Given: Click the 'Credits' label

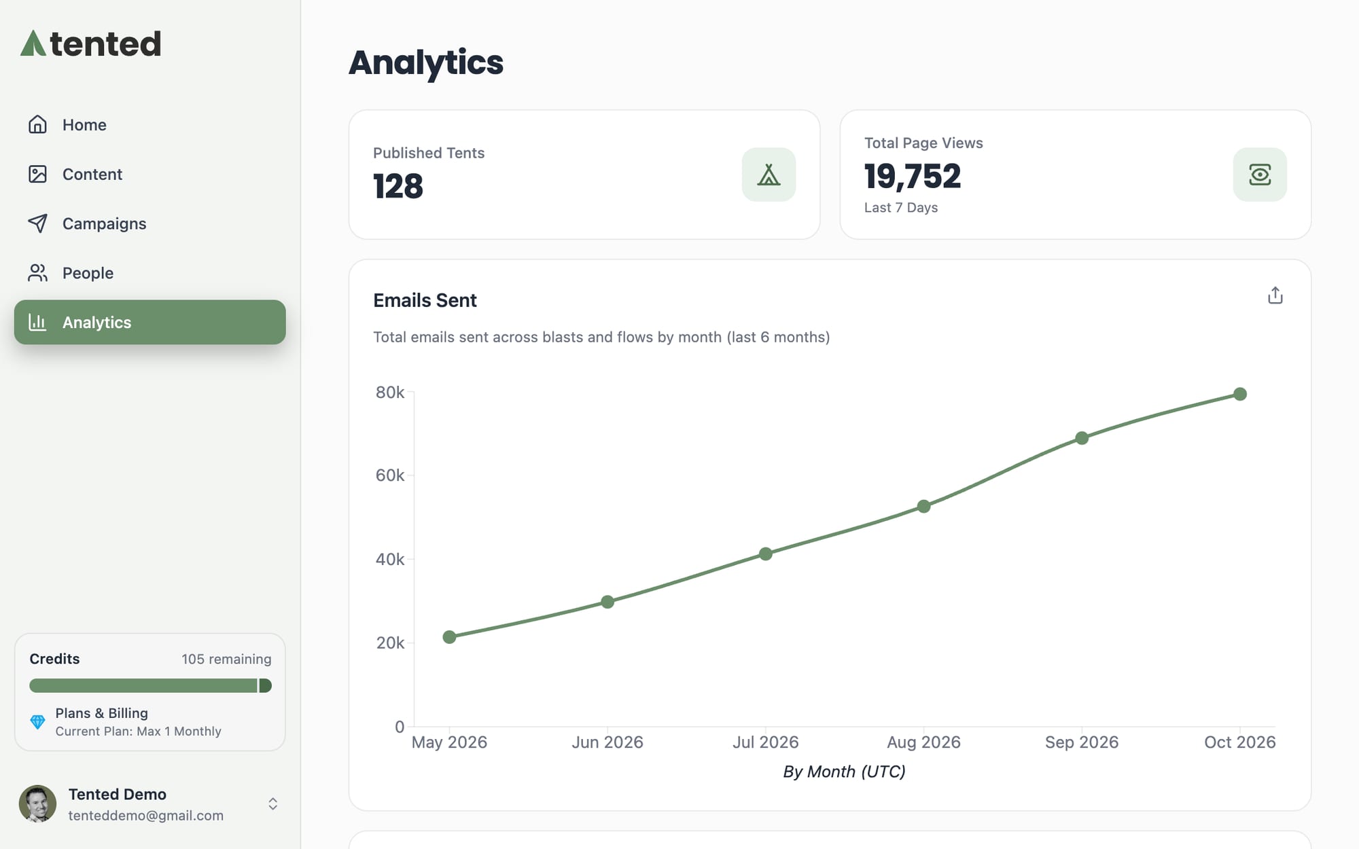Looking at the screenshot, I should (54, 659).
